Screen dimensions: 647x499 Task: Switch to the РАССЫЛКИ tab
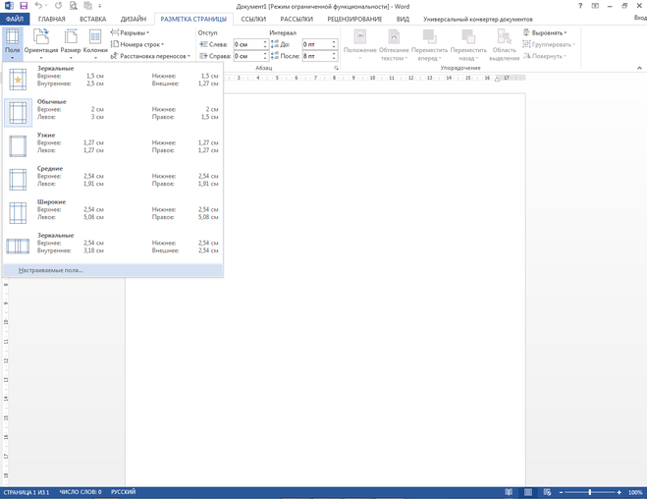pos(297,19)
